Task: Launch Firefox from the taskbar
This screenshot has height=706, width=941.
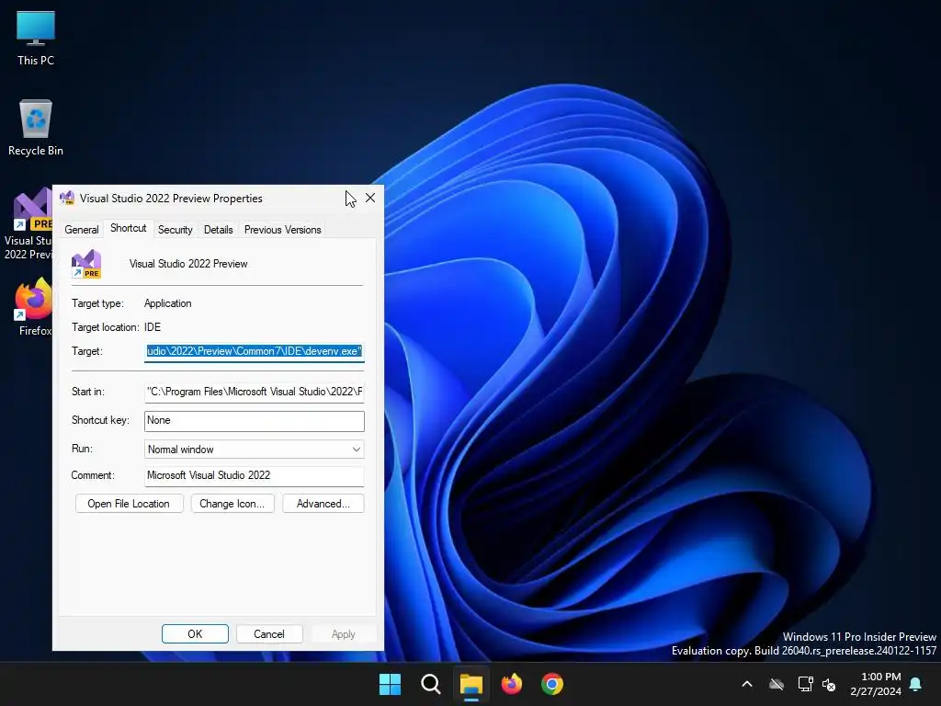Action: (x=511, y=684)
